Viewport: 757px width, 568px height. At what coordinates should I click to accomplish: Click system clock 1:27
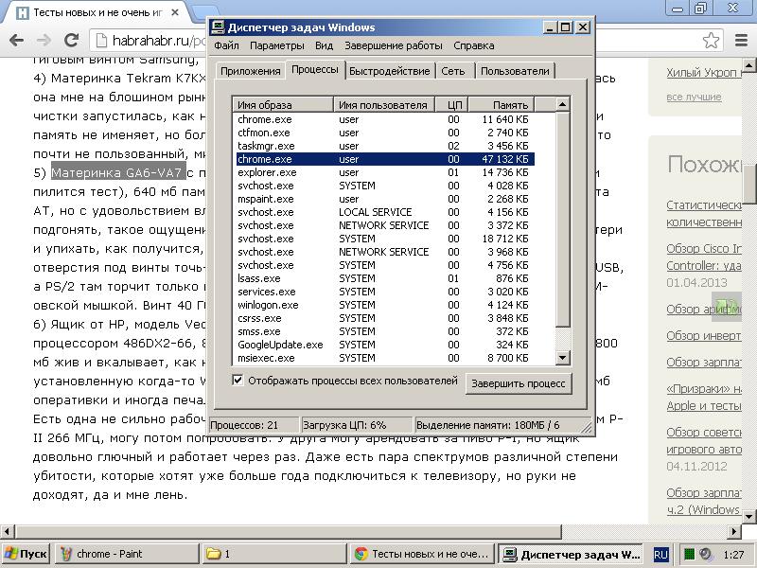coord(733,554)
